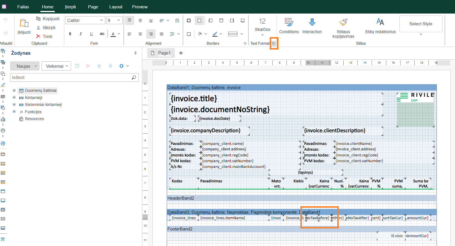Click the Text Format dialog launcher
This screenshot has height=246, width=455.
point(274,43)
